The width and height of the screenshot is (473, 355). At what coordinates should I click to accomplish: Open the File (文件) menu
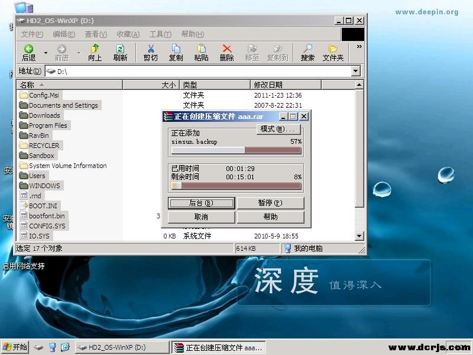tap(32, 34)
